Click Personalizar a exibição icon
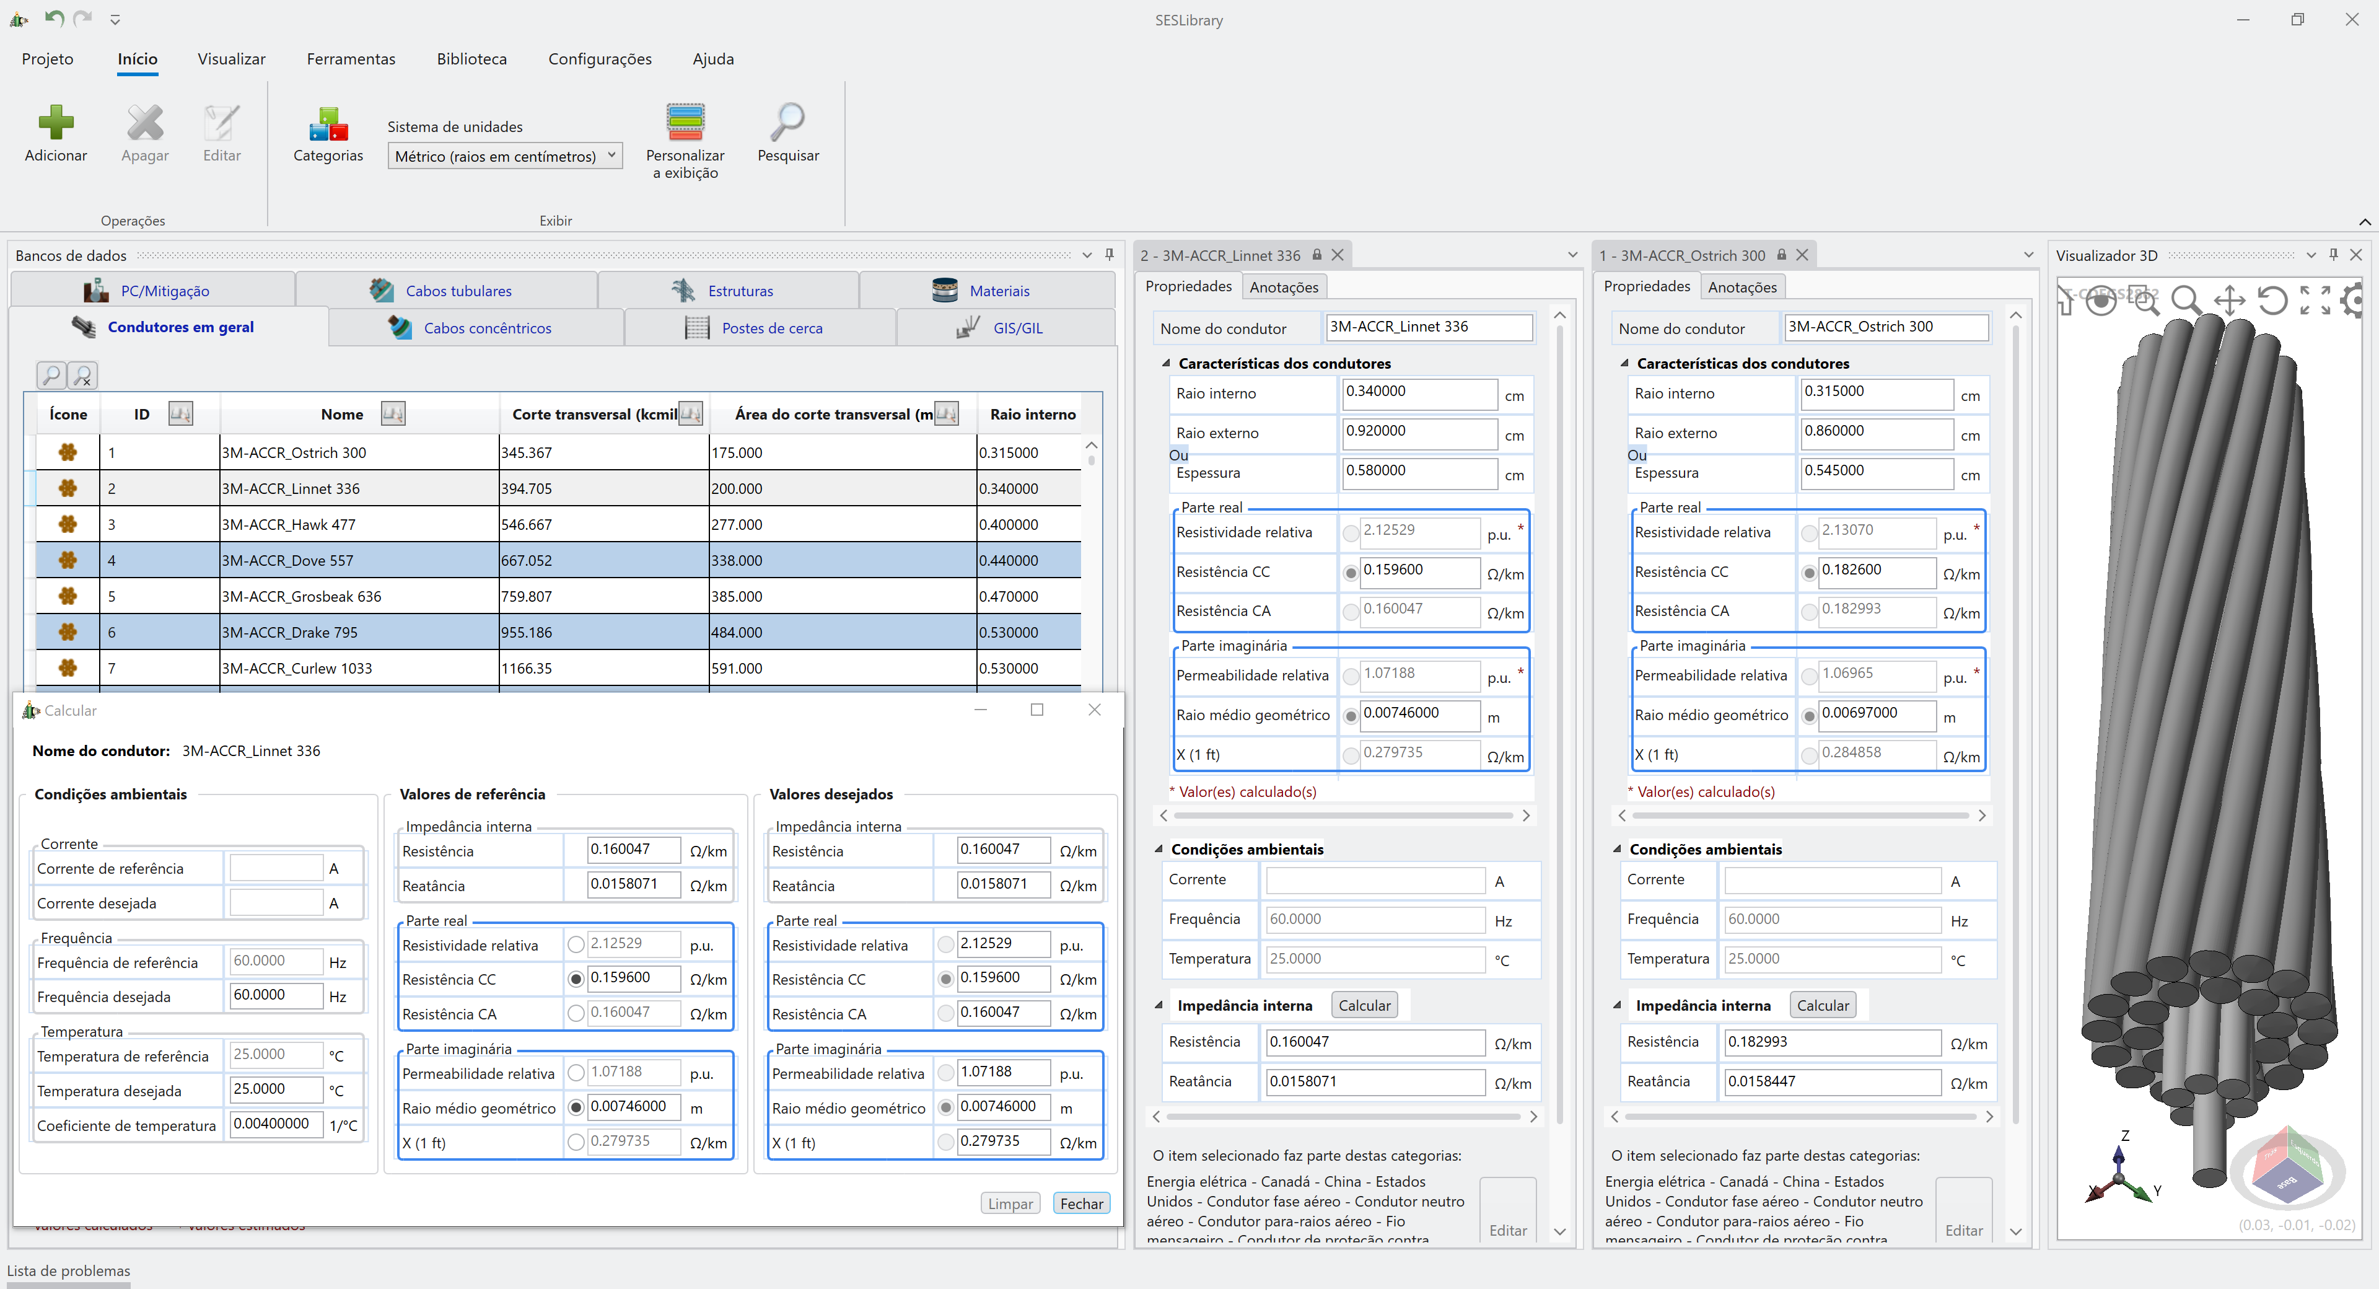2379x1289 pixels. [685, 123]
